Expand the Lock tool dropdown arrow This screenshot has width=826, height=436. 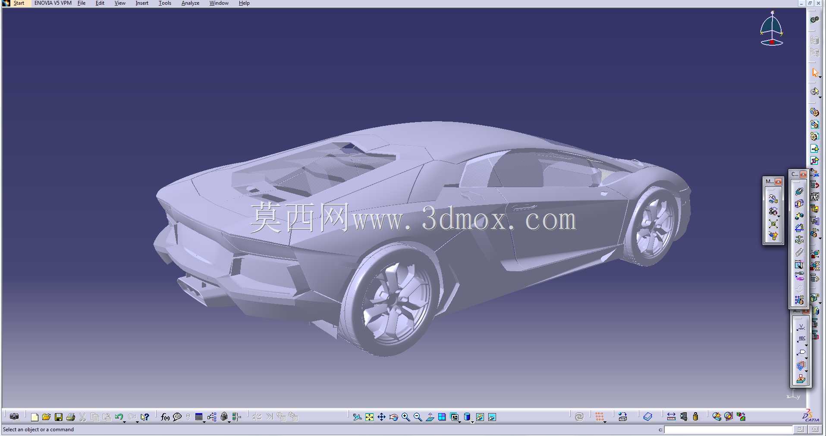click(x=229, y=422)
